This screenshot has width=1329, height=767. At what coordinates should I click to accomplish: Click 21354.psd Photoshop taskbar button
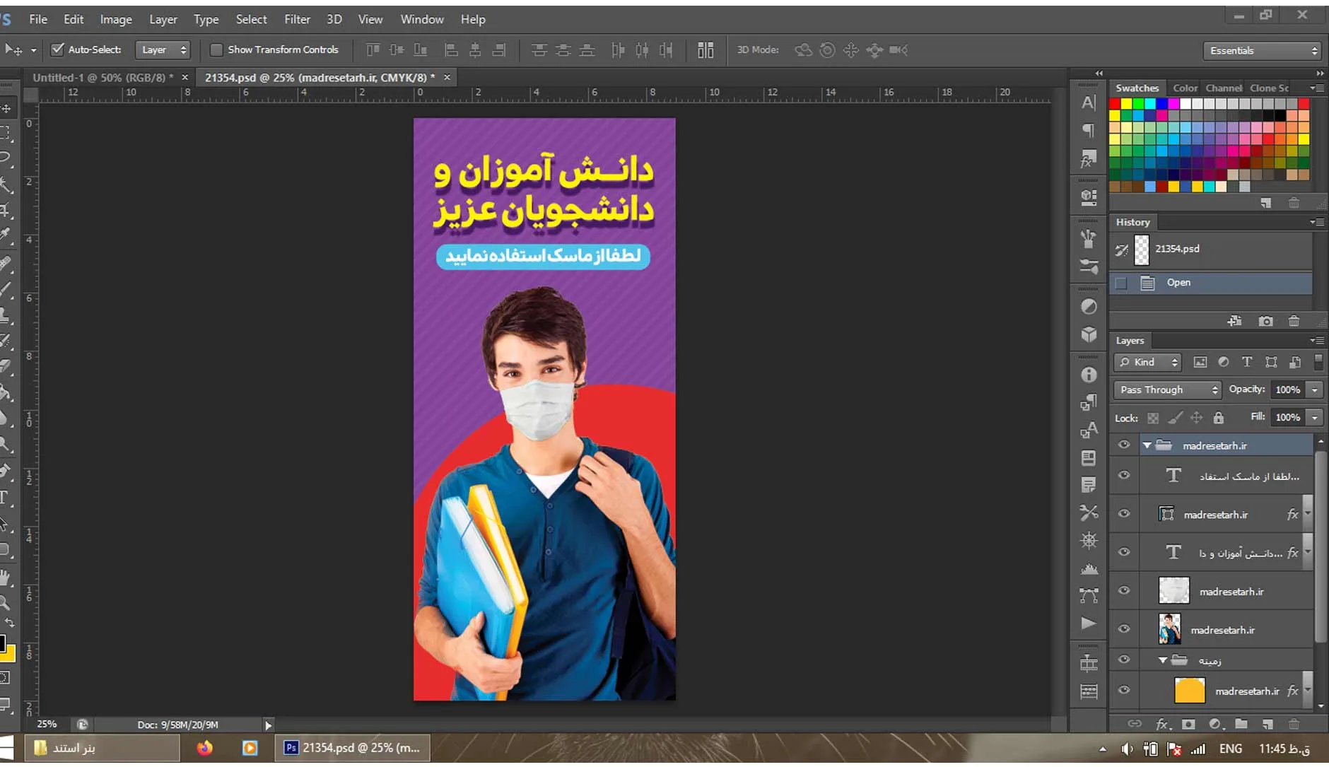(352, 748)
